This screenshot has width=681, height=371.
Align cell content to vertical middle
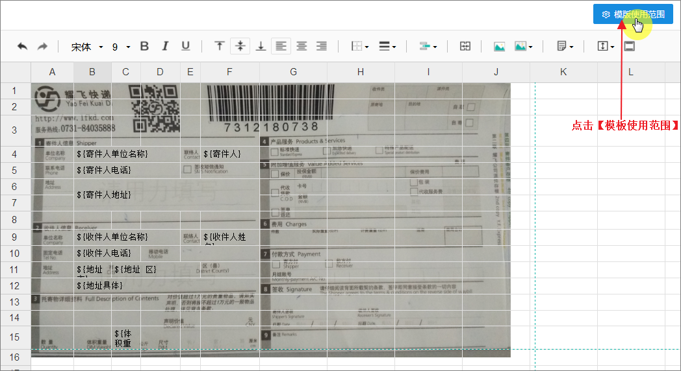tap(240, 46)
